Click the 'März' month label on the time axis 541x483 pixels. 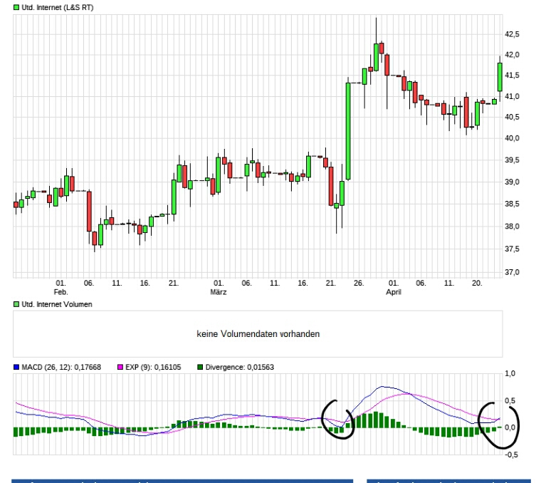[219, 292]
